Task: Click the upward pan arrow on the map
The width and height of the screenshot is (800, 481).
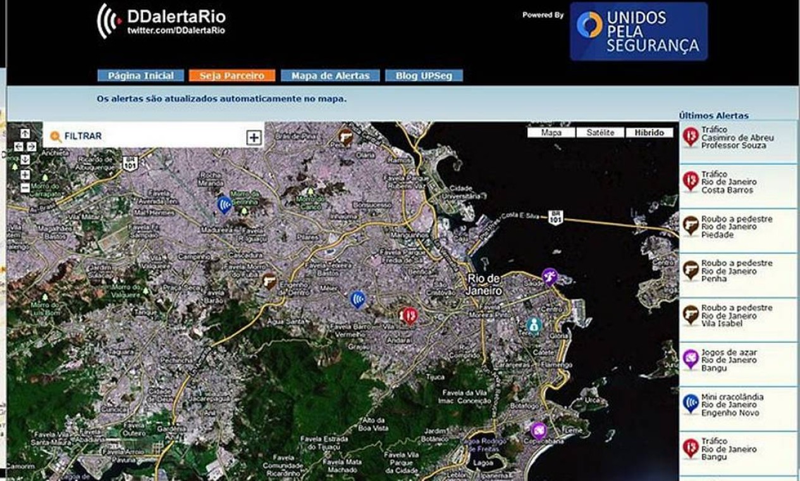Action: pos(25,134)
